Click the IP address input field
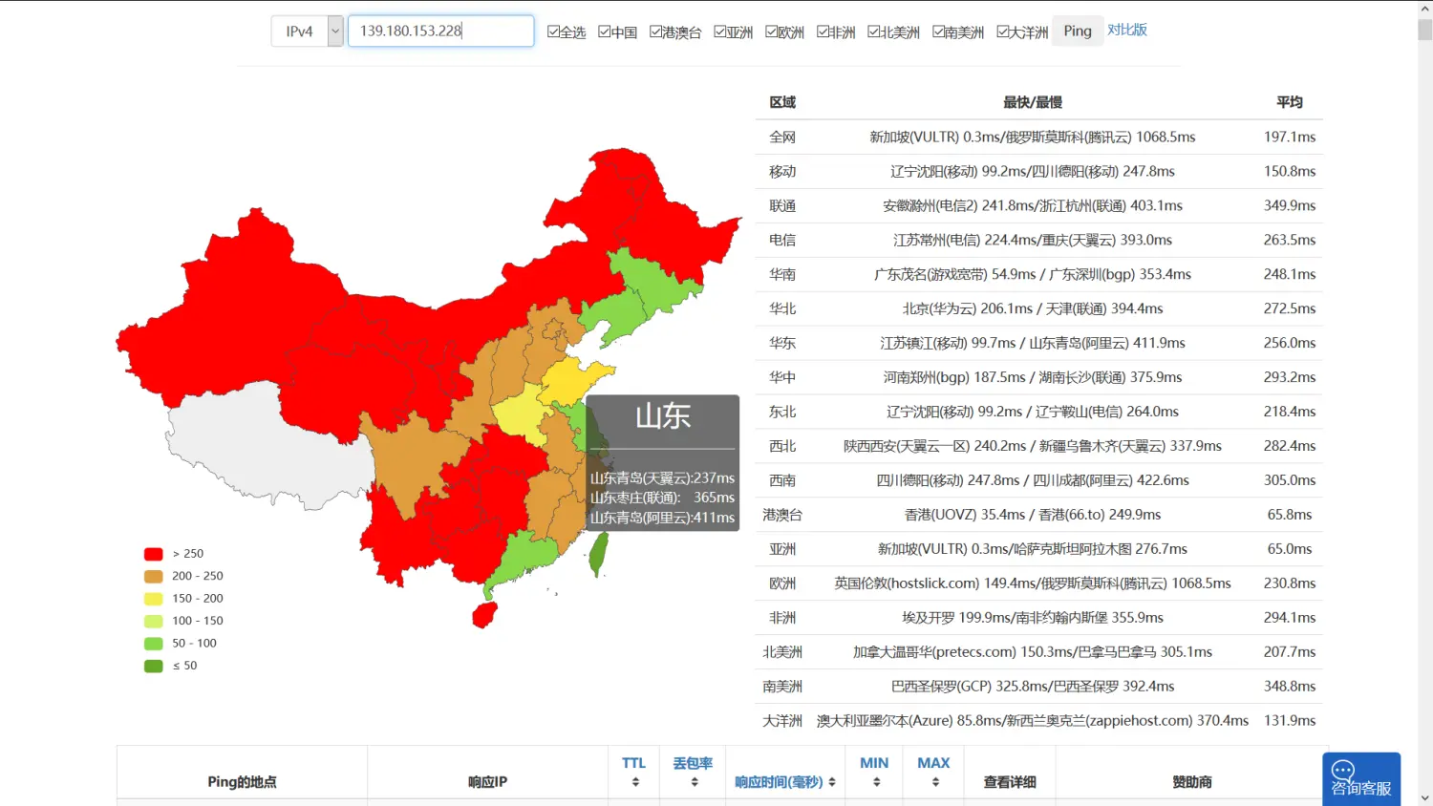The image size is (1433, 806). point(440,32)
